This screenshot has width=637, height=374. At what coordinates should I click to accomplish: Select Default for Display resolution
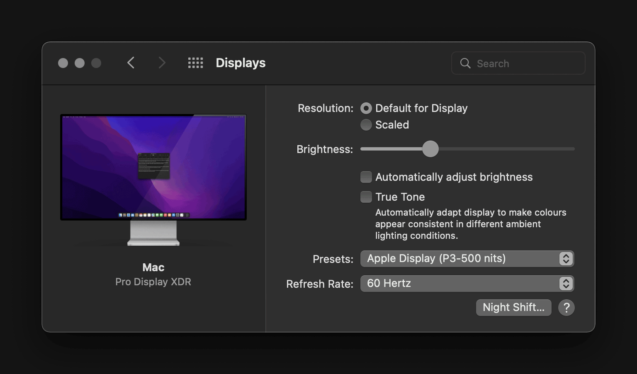(366, 108)
